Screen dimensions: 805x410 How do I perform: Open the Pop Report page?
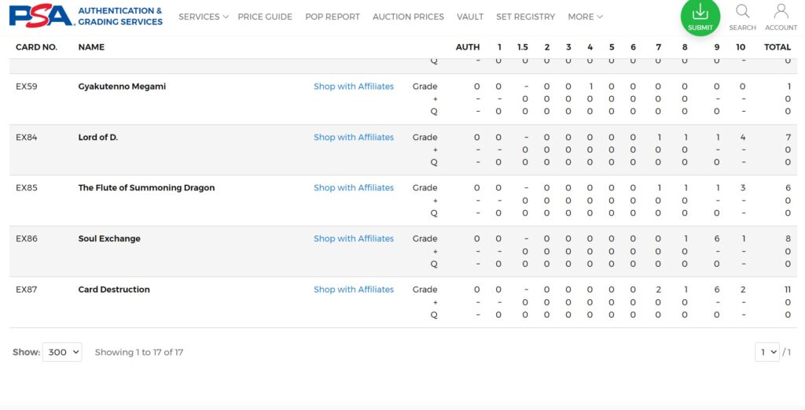click(x=333, y=17)
